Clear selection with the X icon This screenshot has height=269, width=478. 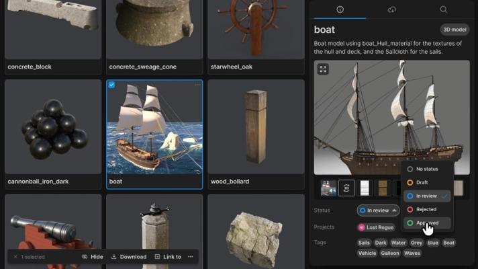[x=14, y=257]
